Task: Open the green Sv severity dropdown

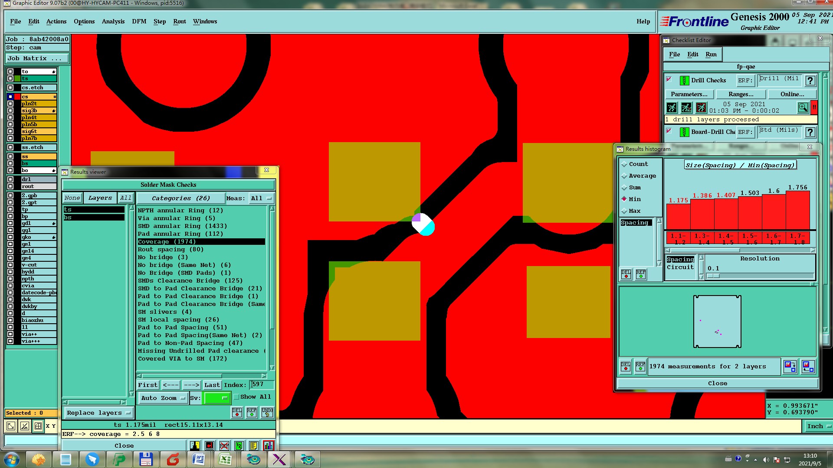Action: [216, 398]
